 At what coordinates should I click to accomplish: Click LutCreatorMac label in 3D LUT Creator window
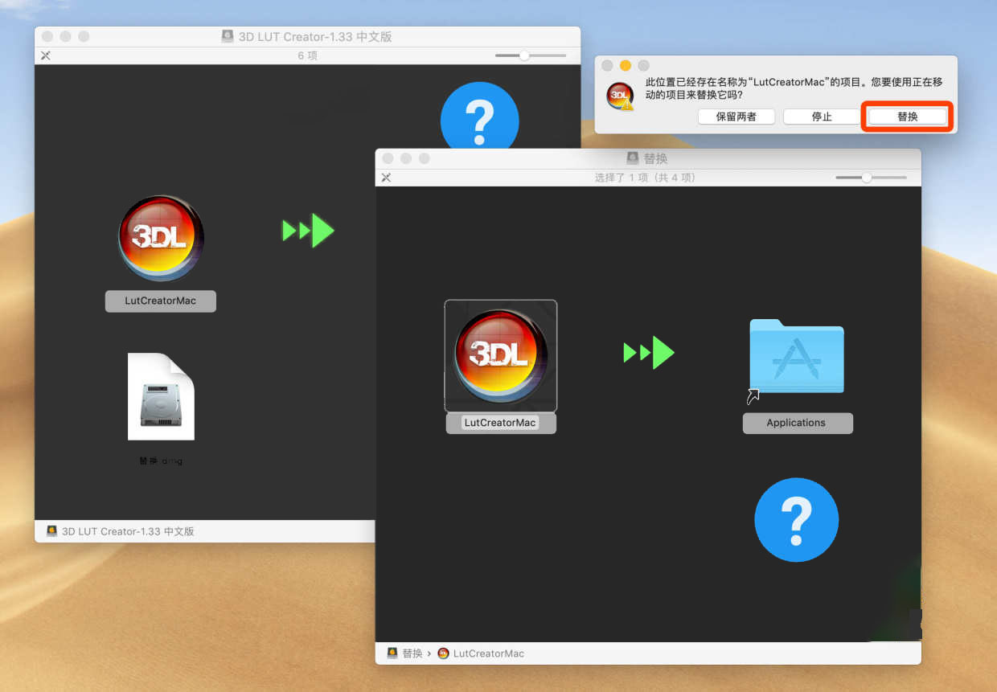161,301
